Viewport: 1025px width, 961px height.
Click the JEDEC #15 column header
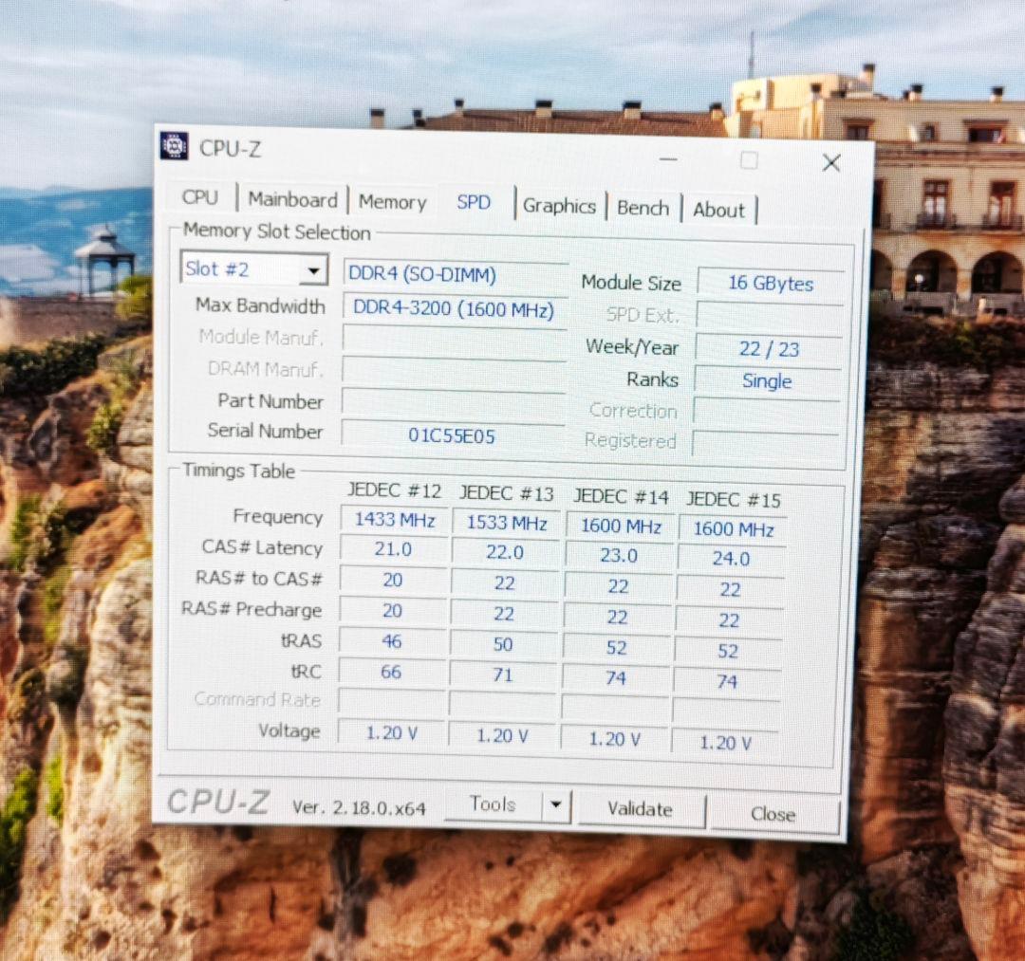coord(734,501)
